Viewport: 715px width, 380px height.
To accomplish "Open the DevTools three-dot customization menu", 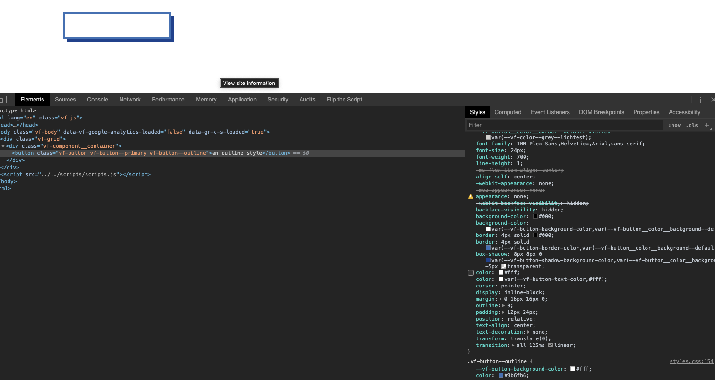I will pyautogui.click(x=700, y=100).
